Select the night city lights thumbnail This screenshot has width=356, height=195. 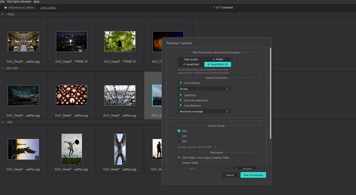point(72,41)
